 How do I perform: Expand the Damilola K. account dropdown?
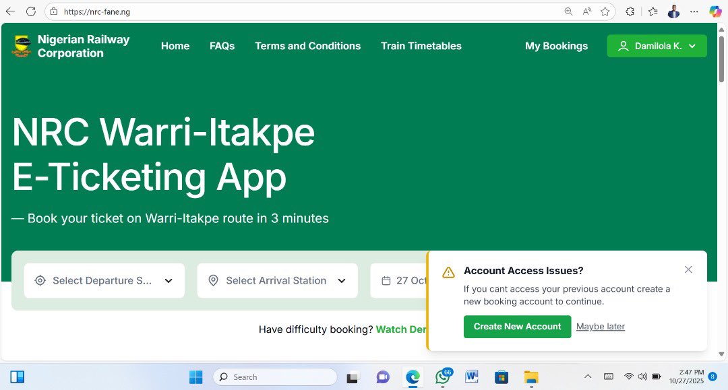657,46
